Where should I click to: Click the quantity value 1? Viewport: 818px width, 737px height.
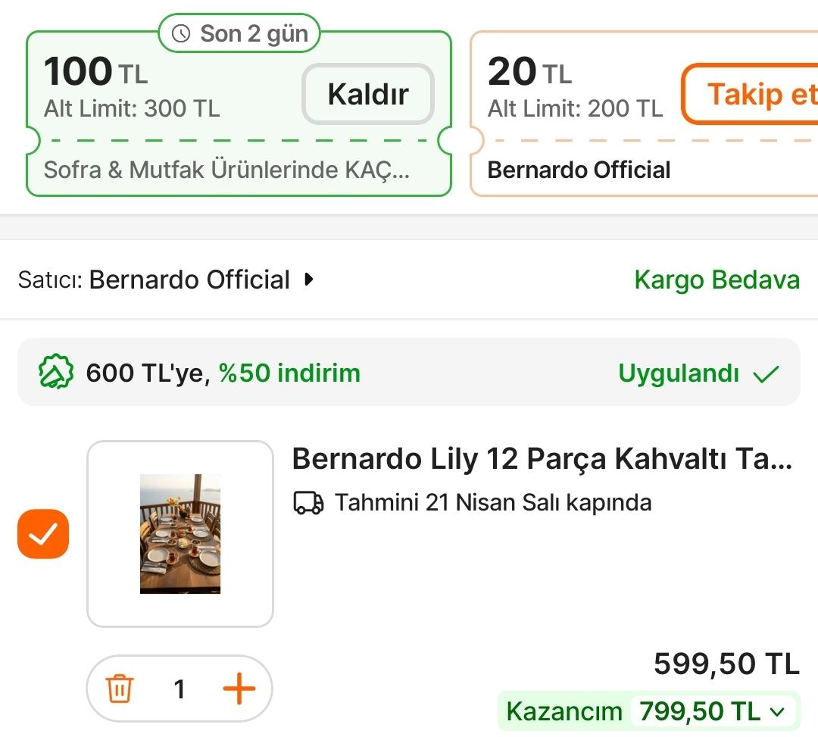tap(180, 689)
